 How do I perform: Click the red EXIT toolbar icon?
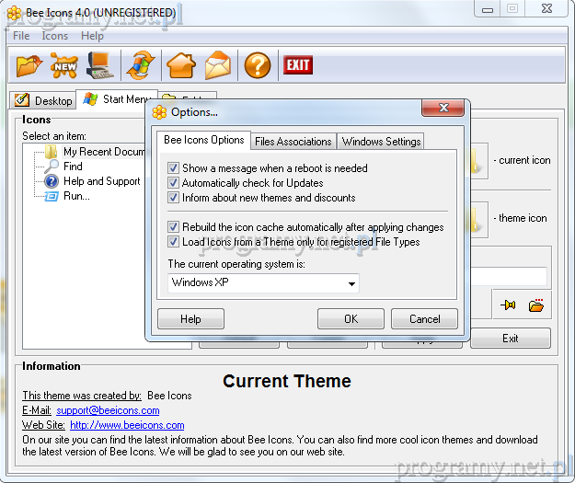pos(297,64)
